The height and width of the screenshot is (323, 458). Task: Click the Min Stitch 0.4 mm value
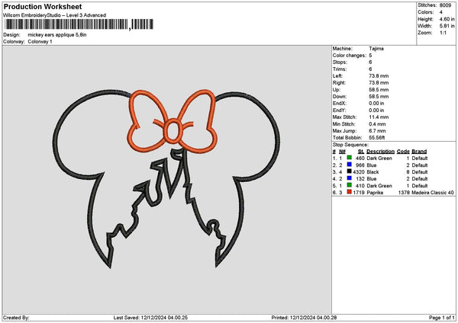(377, 124)
